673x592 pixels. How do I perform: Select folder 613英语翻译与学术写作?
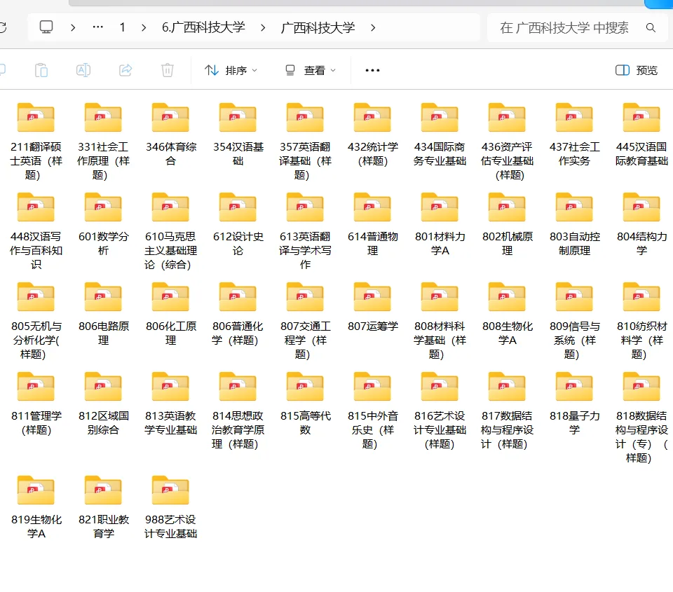click(305, 230)
